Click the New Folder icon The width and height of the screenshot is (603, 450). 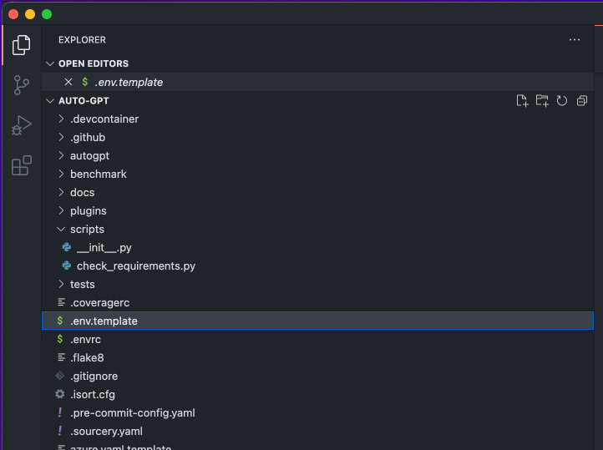[x=542, y=101]
